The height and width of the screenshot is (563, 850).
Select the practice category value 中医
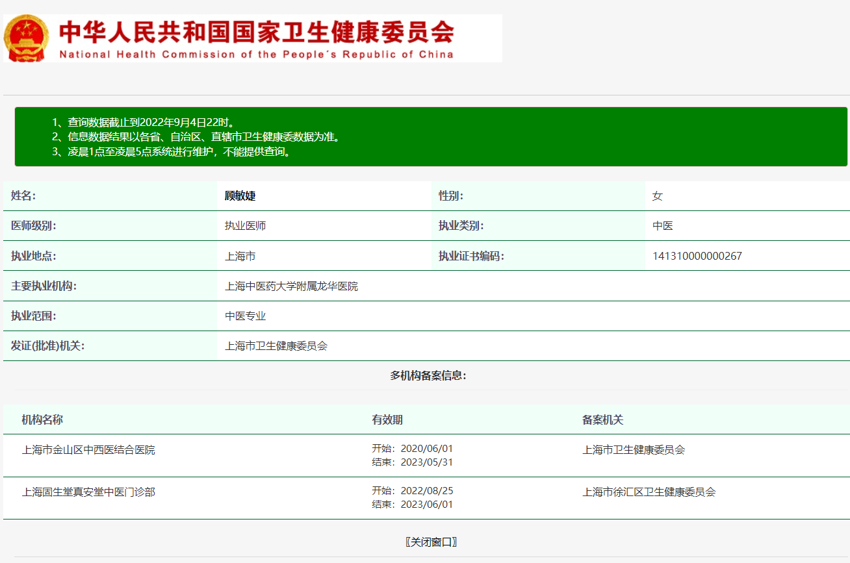click(663, 226)
